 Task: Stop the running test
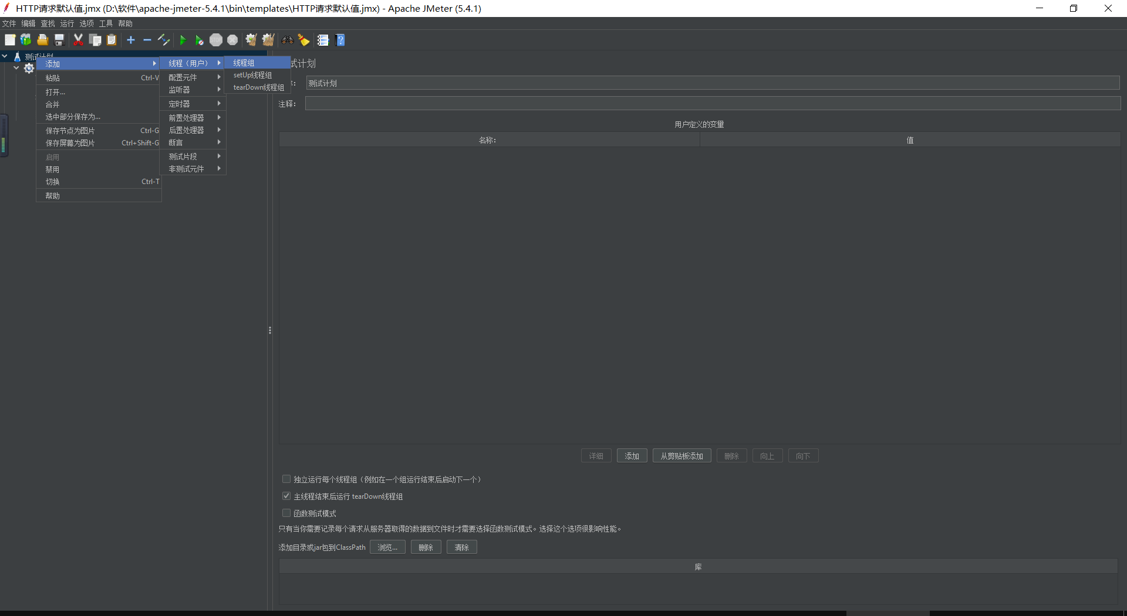click(215, 40)
